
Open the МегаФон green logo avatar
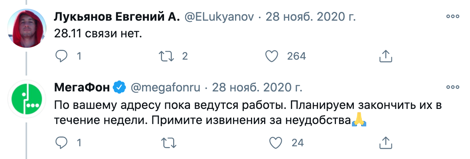pyautogui.click(x=27, y=99)
